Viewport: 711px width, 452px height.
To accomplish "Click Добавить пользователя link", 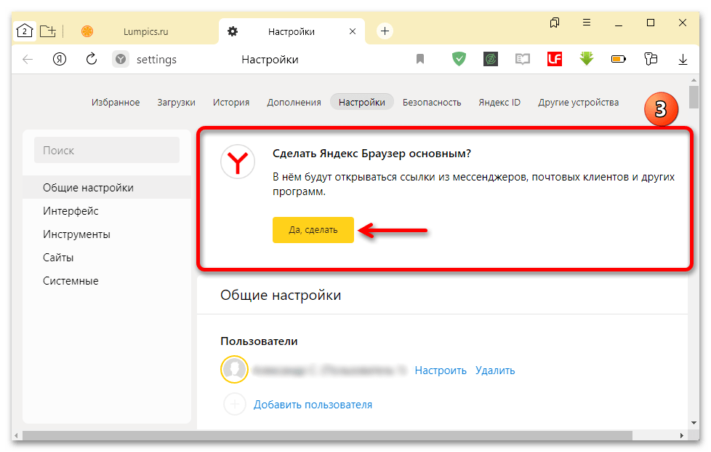I will (313, 405).
